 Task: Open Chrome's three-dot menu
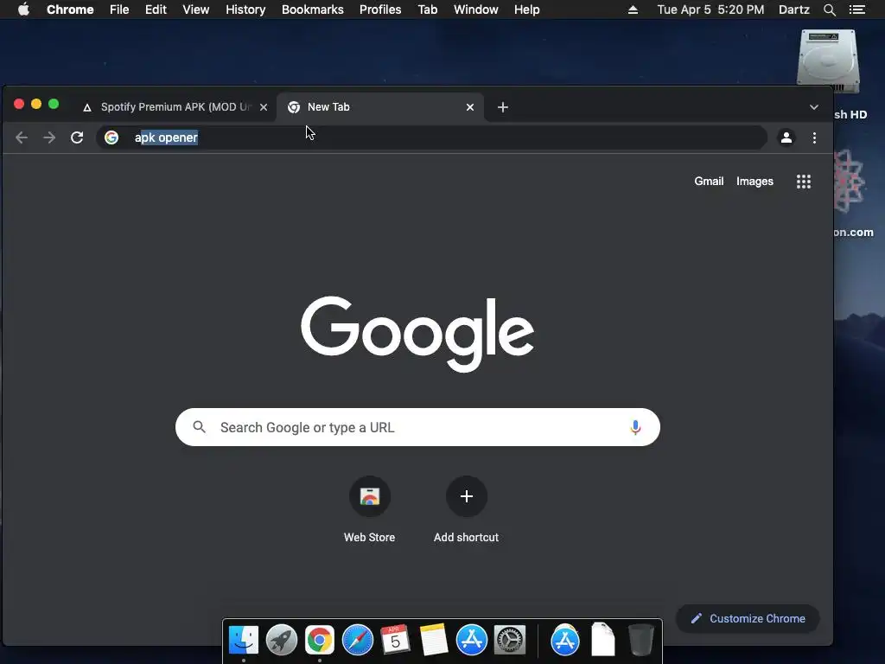[x=814, y=137]
